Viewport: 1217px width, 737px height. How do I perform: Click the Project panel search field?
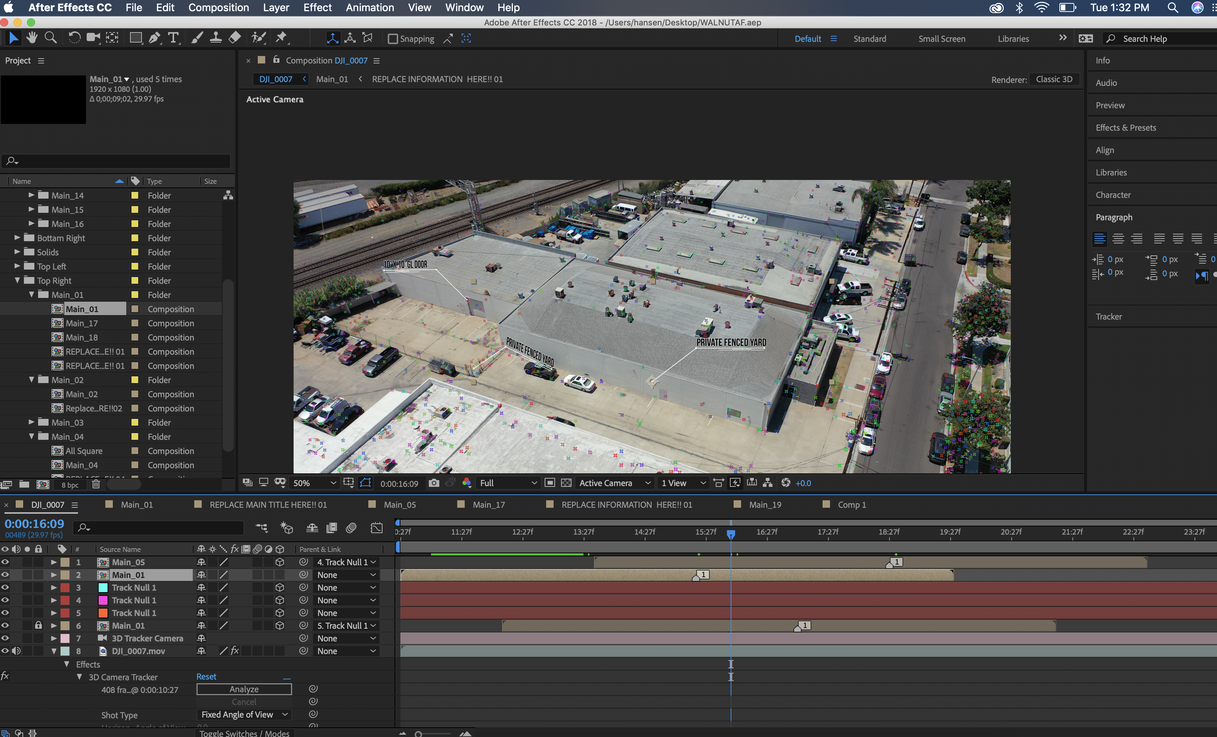117,161
